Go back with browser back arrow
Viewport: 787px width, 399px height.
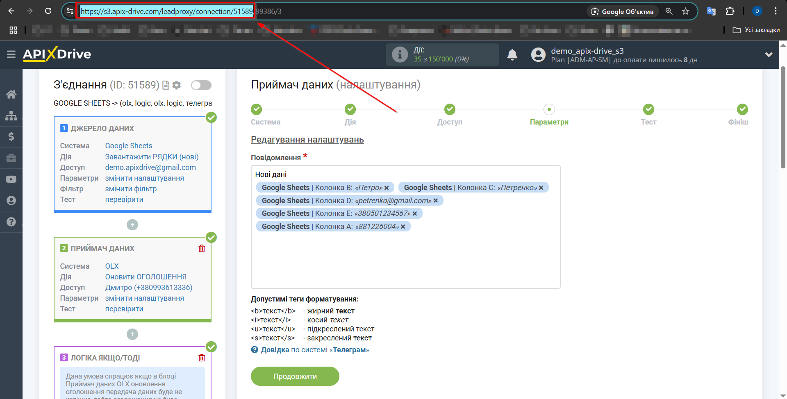(x=11, y=11)
